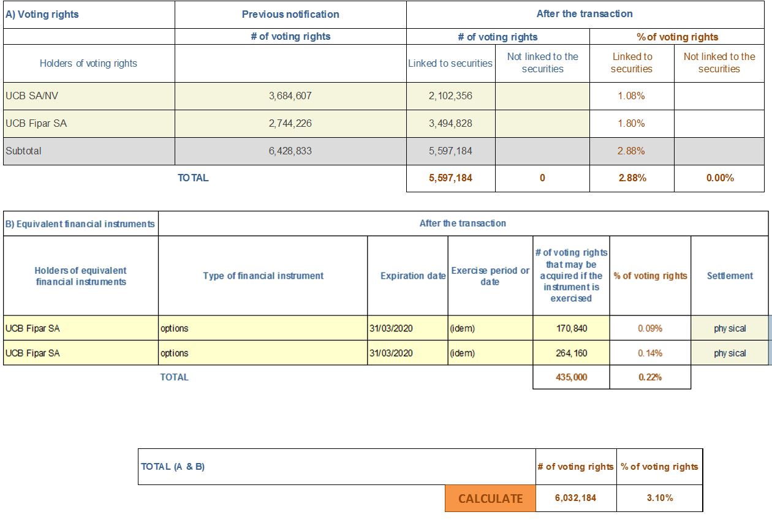Image resolution: width=772 pixels, height=531 pixels.
Task: Click "options" in the 264,160 row
Action: click(x=263, y=353)
